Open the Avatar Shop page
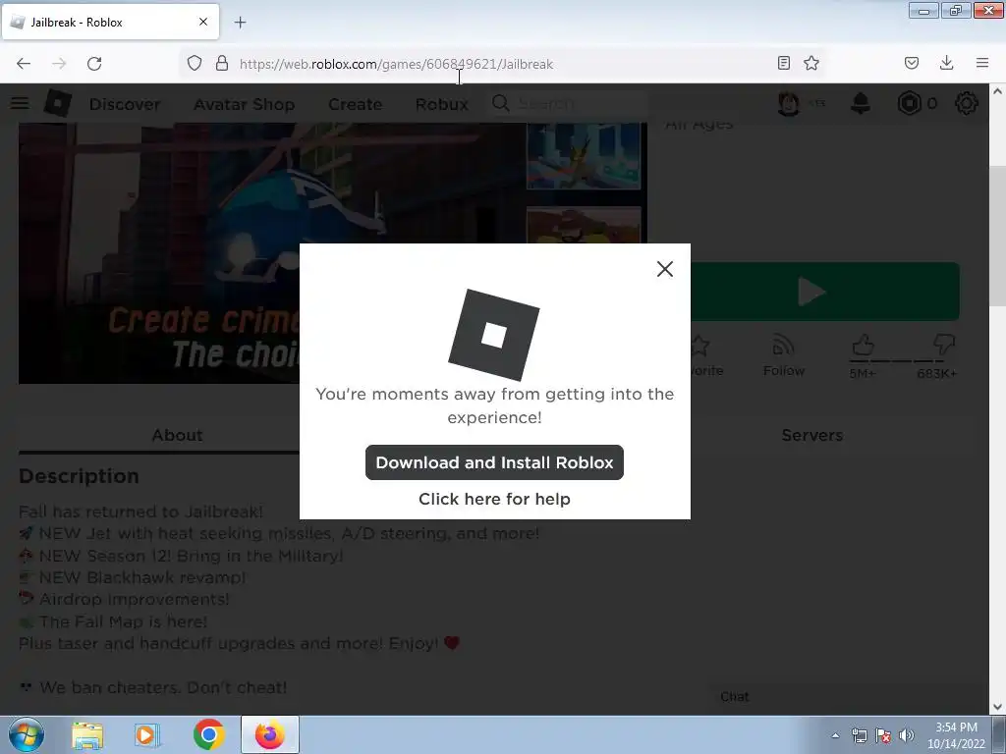1006x754 pixels. (244, 104)
